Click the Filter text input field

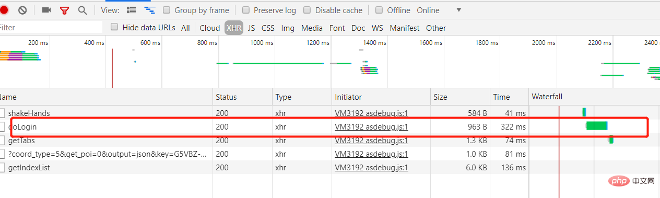click(x=51, y=27)
